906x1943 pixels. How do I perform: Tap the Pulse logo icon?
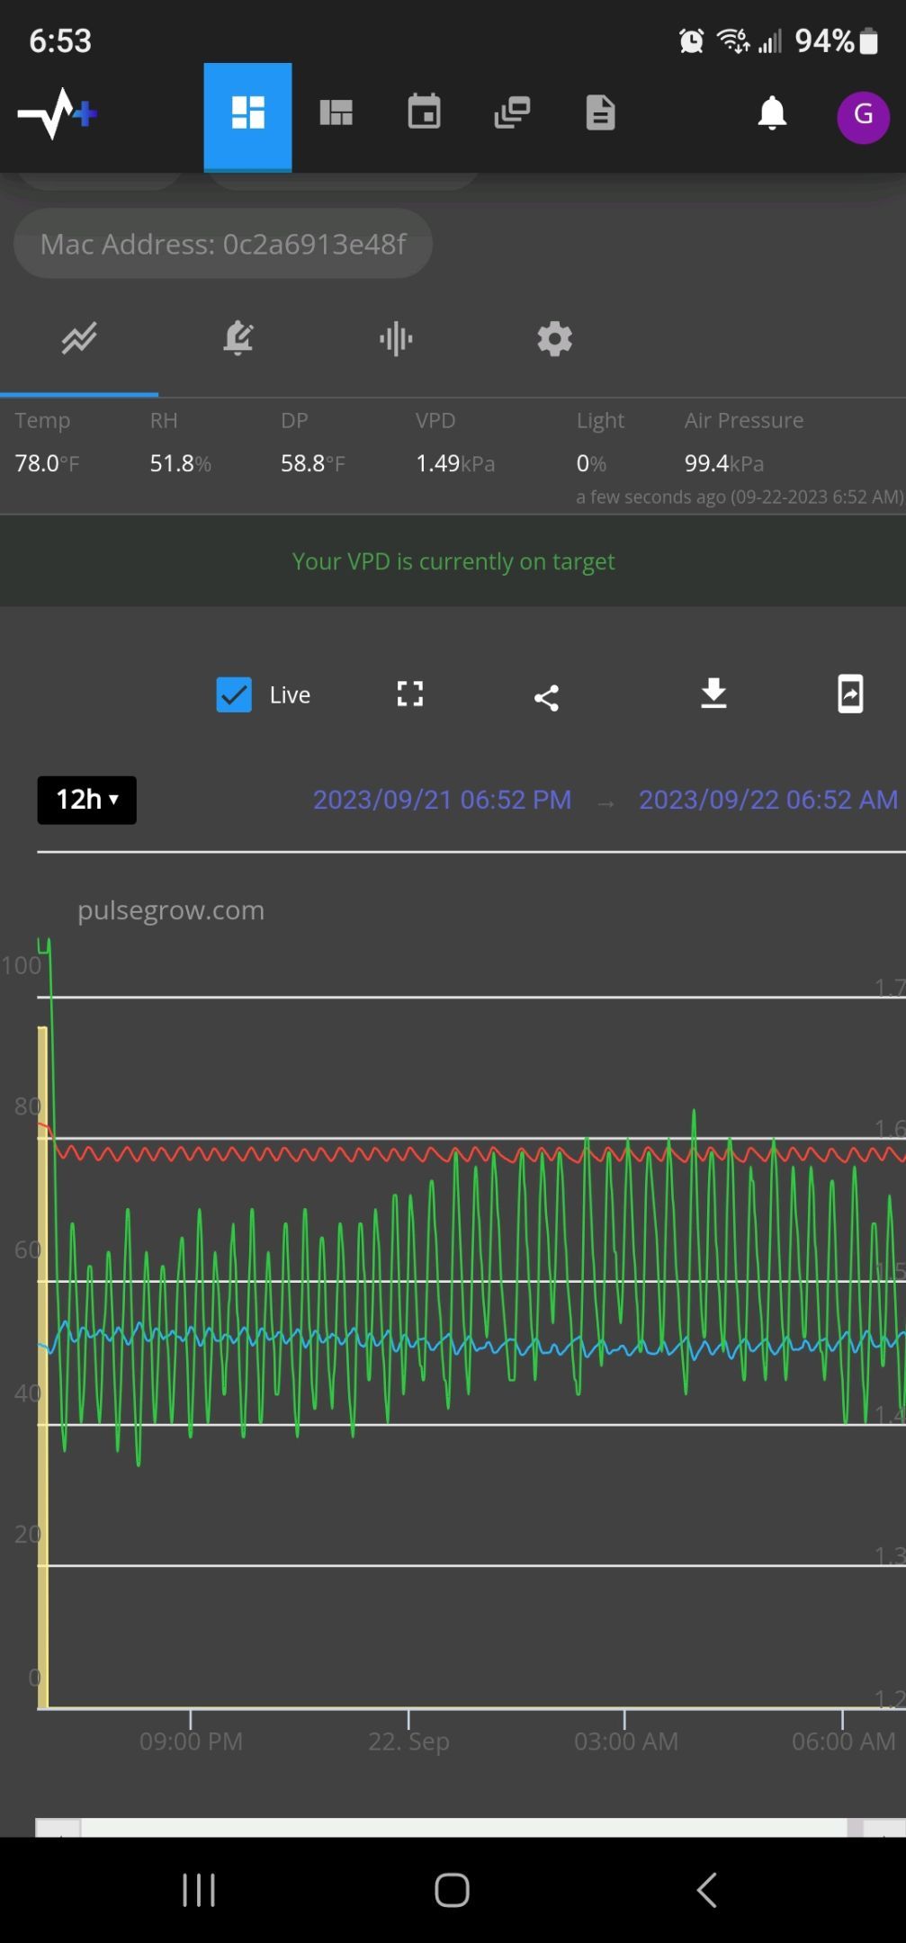[x=58, y=114]
